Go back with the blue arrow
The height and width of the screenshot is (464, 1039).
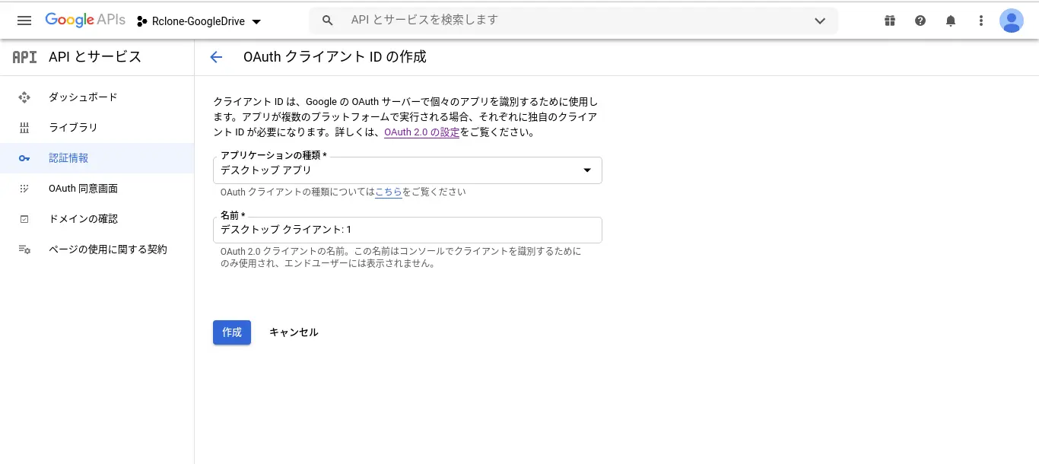tap(216, 57)
